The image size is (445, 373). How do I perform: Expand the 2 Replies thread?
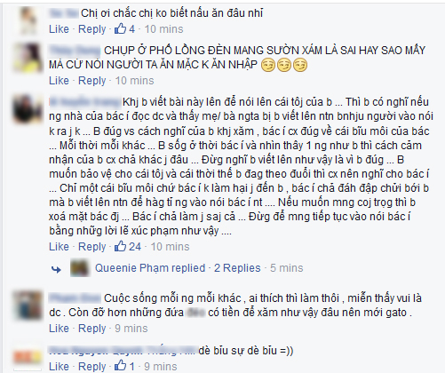tap(237, 268)
